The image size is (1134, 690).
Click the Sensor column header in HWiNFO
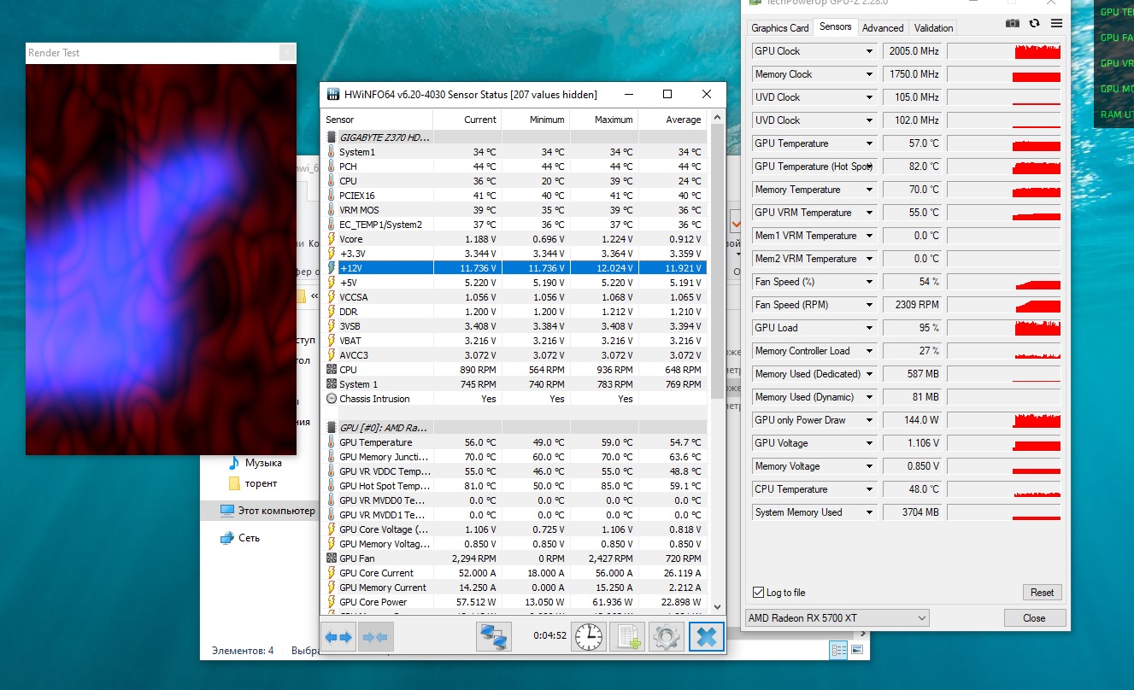click(x=377, y=120)
